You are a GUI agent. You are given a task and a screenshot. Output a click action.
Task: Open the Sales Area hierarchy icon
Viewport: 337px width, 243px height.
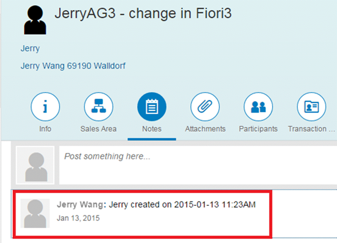pyautogui.click(x=98, y=107)
